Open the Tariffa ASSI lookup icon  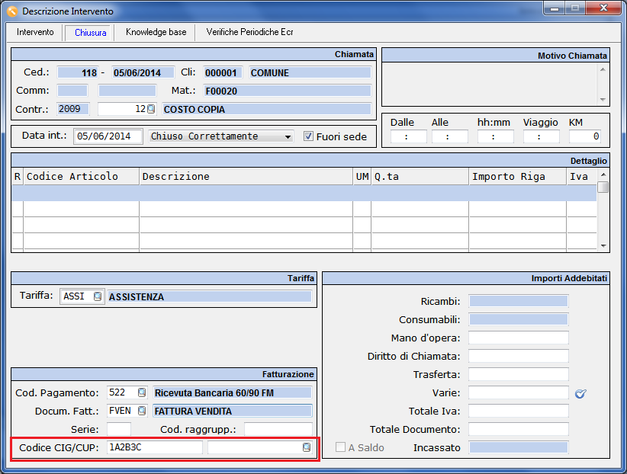tap(97, 296)
